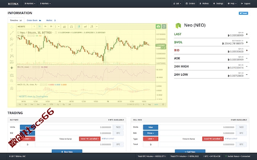Select the measure tool in chart sidebar

coord(12,75)
